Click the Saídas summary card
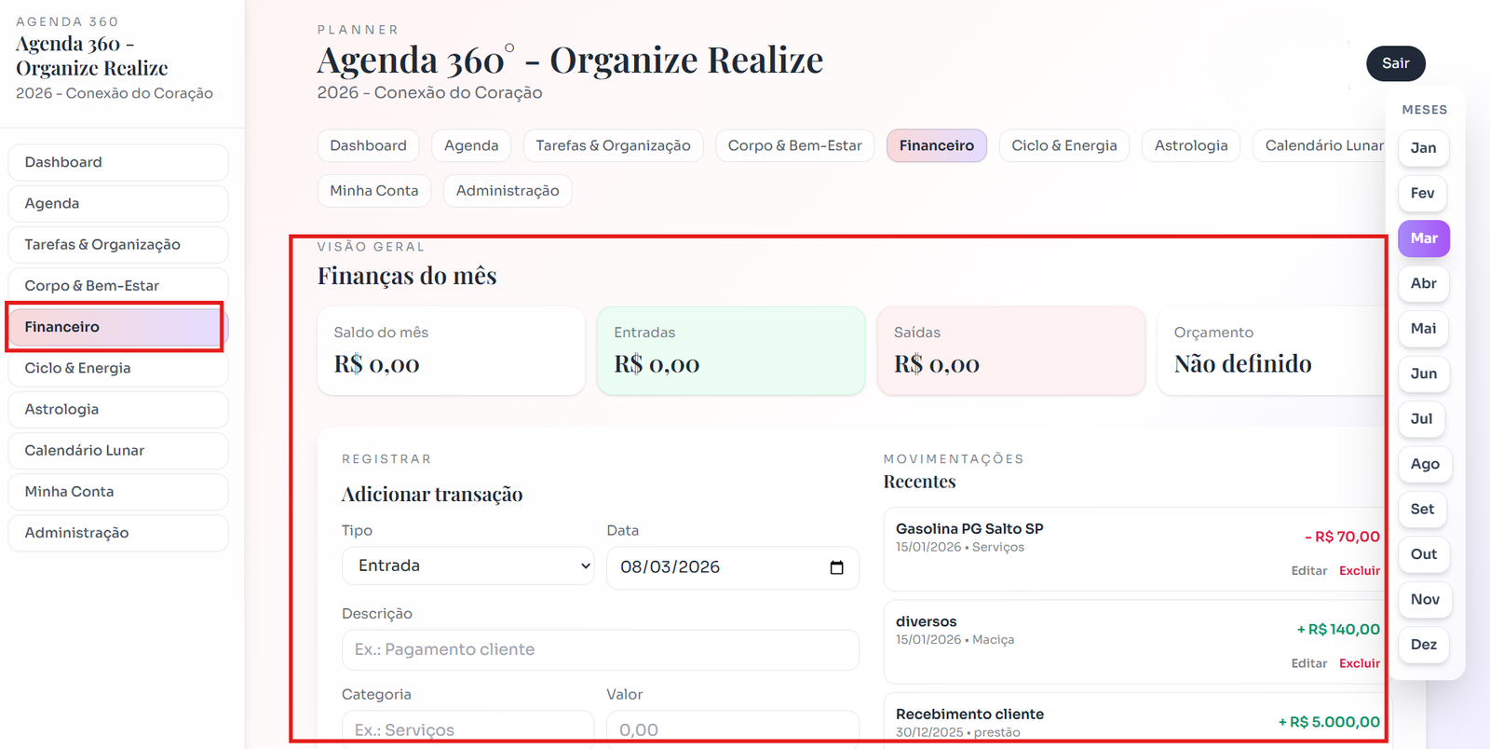 [1011, 351]
